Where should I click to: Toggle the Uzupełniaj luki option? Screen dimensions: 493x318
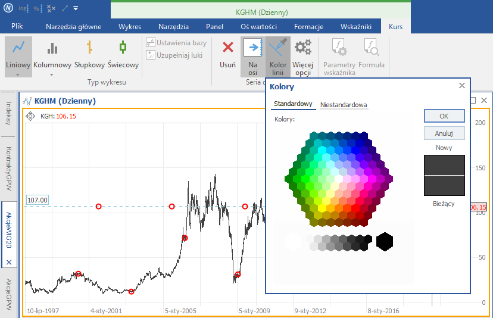tap(174, 55)
